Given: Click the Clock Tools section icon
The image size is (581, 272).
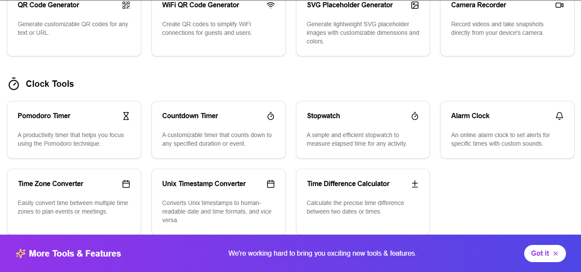Looking at the screenshot, I should pos(14,84).
